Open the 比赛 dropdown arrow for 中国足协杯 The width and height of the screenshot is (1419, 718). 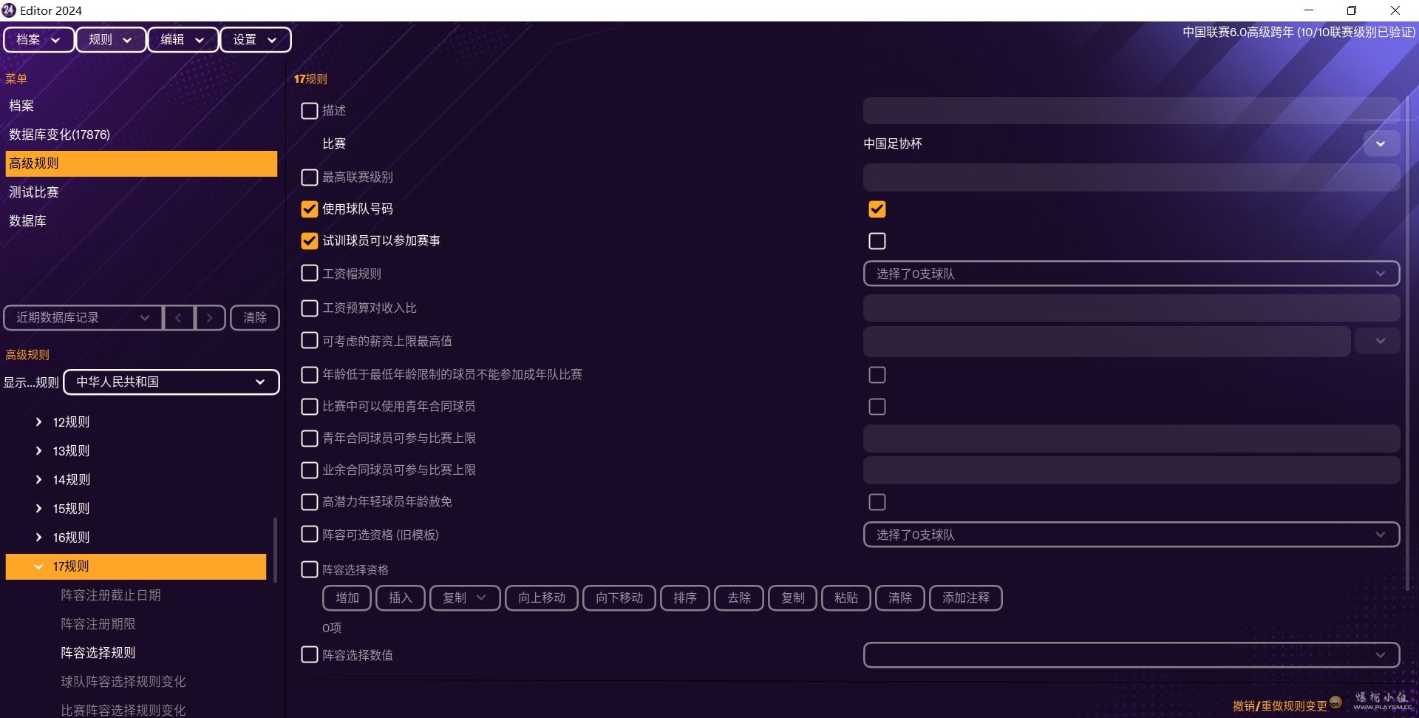click(x=1380, y=144)
